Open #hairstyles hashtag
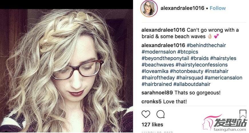Viewport: 249px width, 133px height. coord(223,58)
